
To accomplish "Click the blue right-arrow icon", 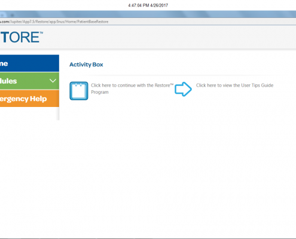I will tap(183, 89).
